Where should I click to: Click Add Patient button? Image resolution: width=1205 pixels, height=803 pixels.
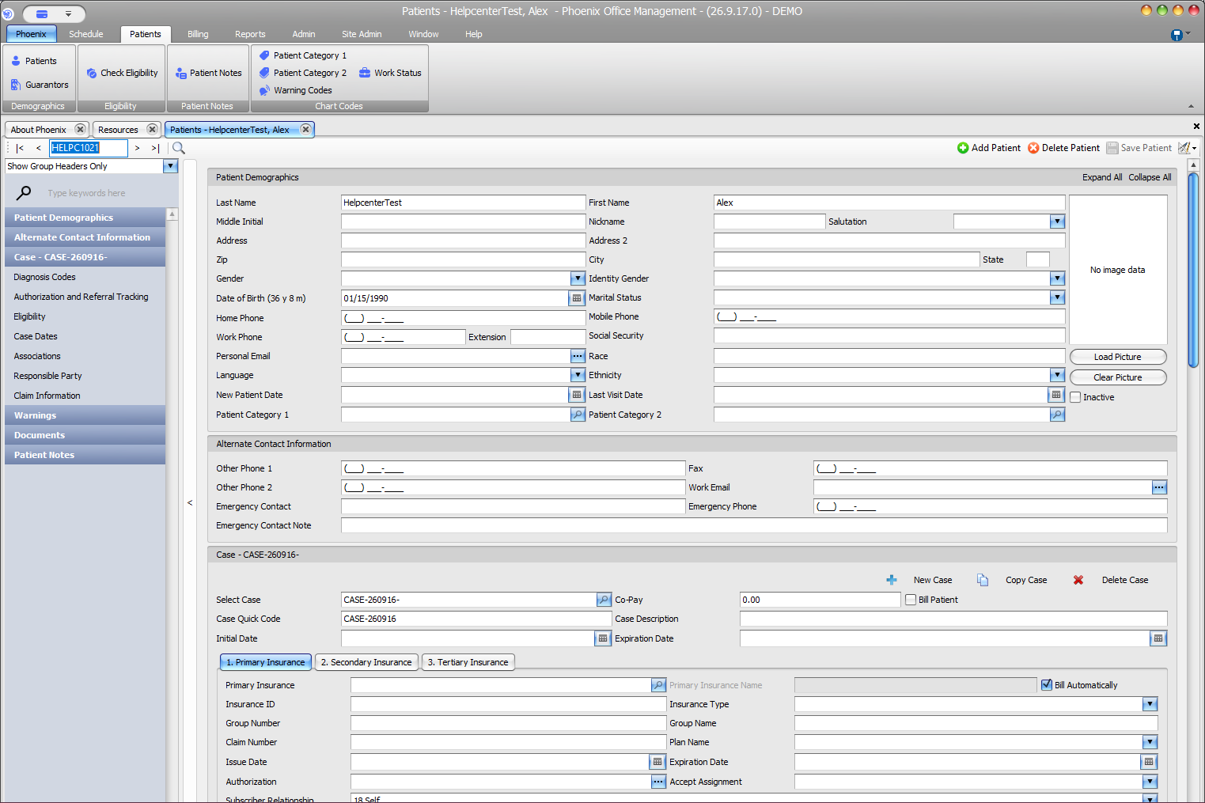(x=989, y=148)
